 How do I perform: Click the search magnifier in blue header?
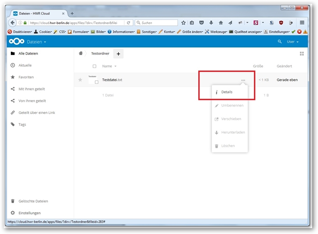pyautogui.click(x=280, y=42)
